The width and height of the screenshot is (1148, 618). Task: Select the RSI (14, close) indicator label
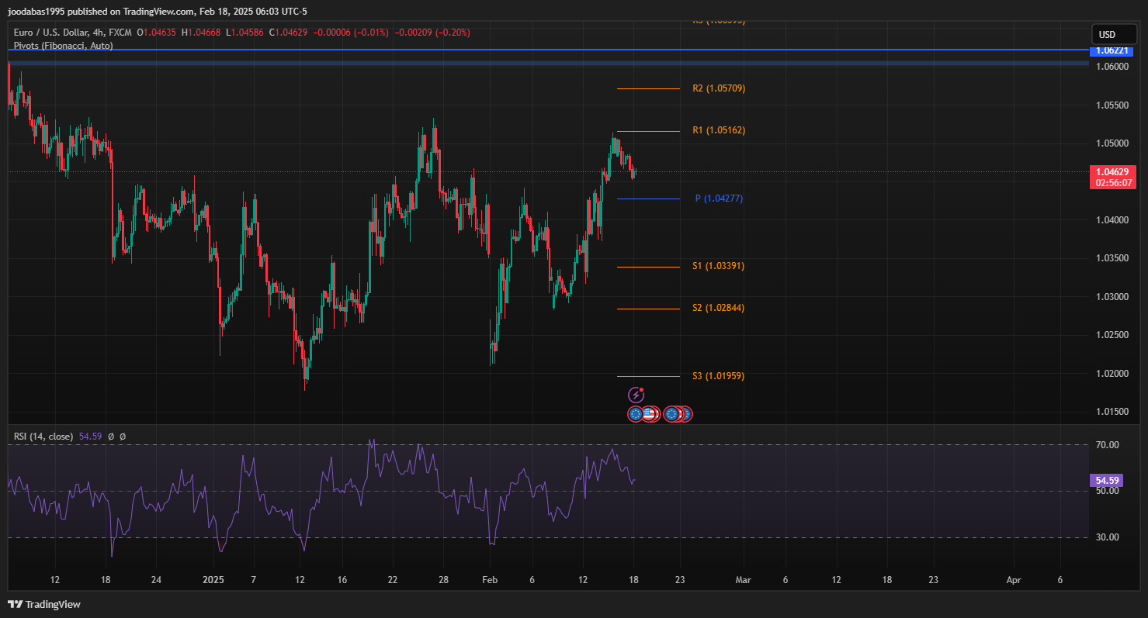pos(43,437)
